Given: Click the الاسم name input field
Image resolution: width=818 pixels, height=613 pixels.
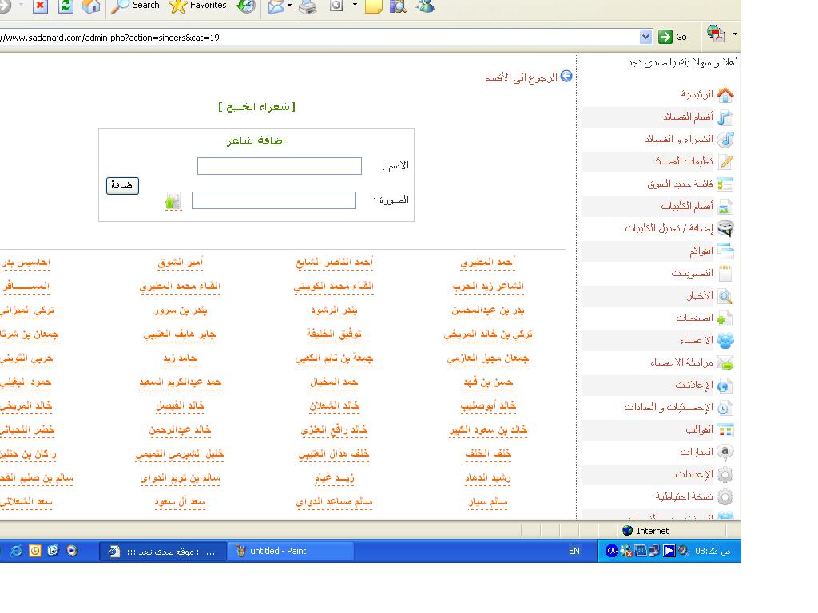Looking at the screenshot, I should click(x=280, y=166).
